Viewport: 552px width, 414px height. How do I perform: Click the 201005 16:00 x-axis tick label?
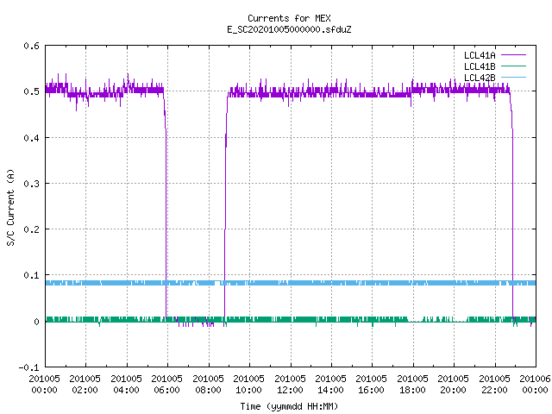pos(372,384)
